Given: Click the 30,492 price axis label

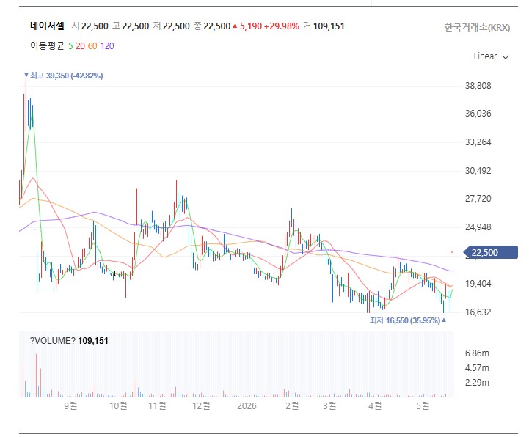Looking at the screenshot, I should tap(478, 171).
